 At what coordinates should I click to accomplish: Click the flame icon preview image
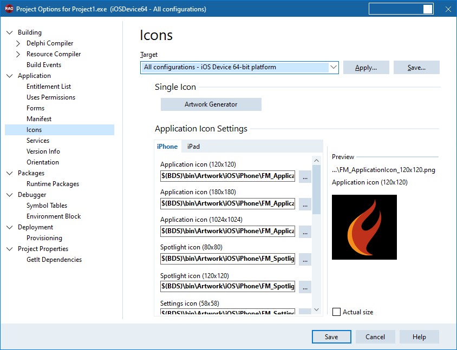coord(364,227)
